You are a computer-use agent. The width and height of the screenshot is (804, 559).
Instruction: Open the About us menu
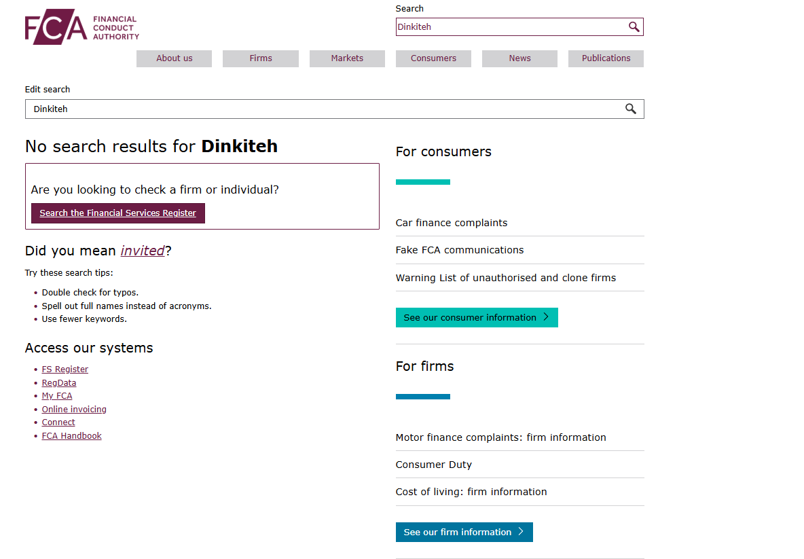[x=174, y=58]
